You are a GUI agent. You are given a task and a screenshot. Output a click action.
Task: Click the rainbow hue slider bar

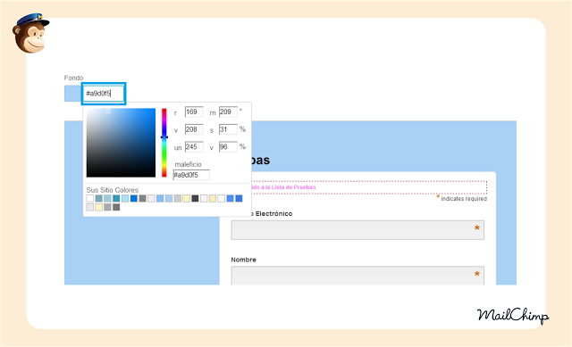point(164,143)
